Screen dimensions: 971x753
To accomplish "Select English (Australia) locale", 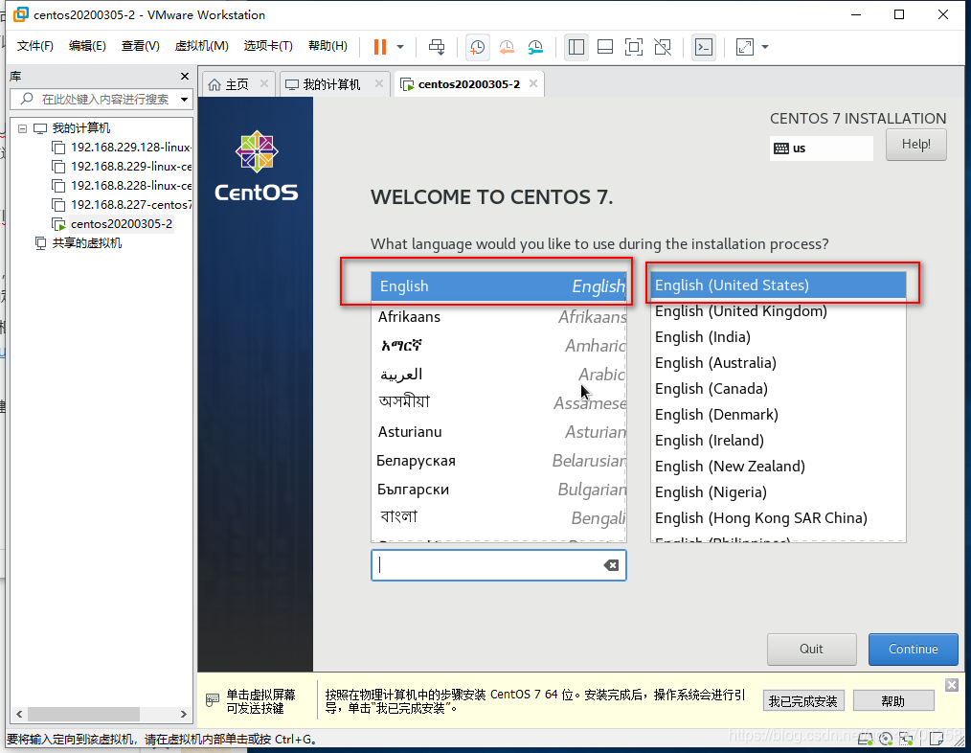I will [779, 363].
